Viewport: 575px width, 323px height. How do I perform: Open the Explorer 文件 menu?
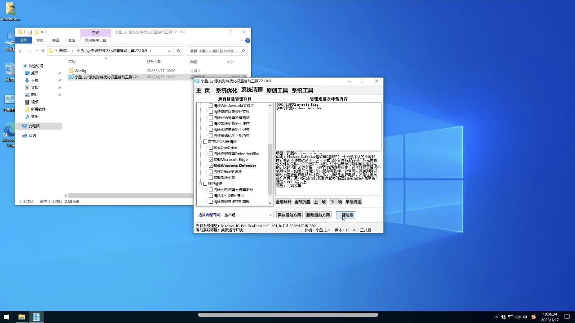tap(24, 40)
